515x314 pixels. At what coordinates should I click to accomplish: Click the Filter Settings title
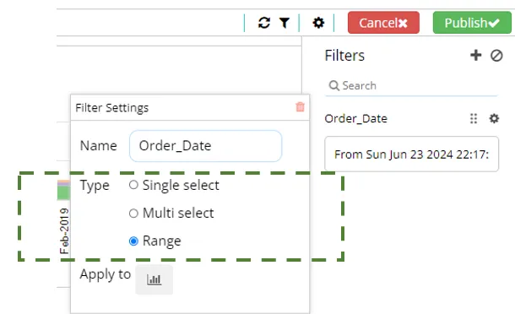click(112, 108)
